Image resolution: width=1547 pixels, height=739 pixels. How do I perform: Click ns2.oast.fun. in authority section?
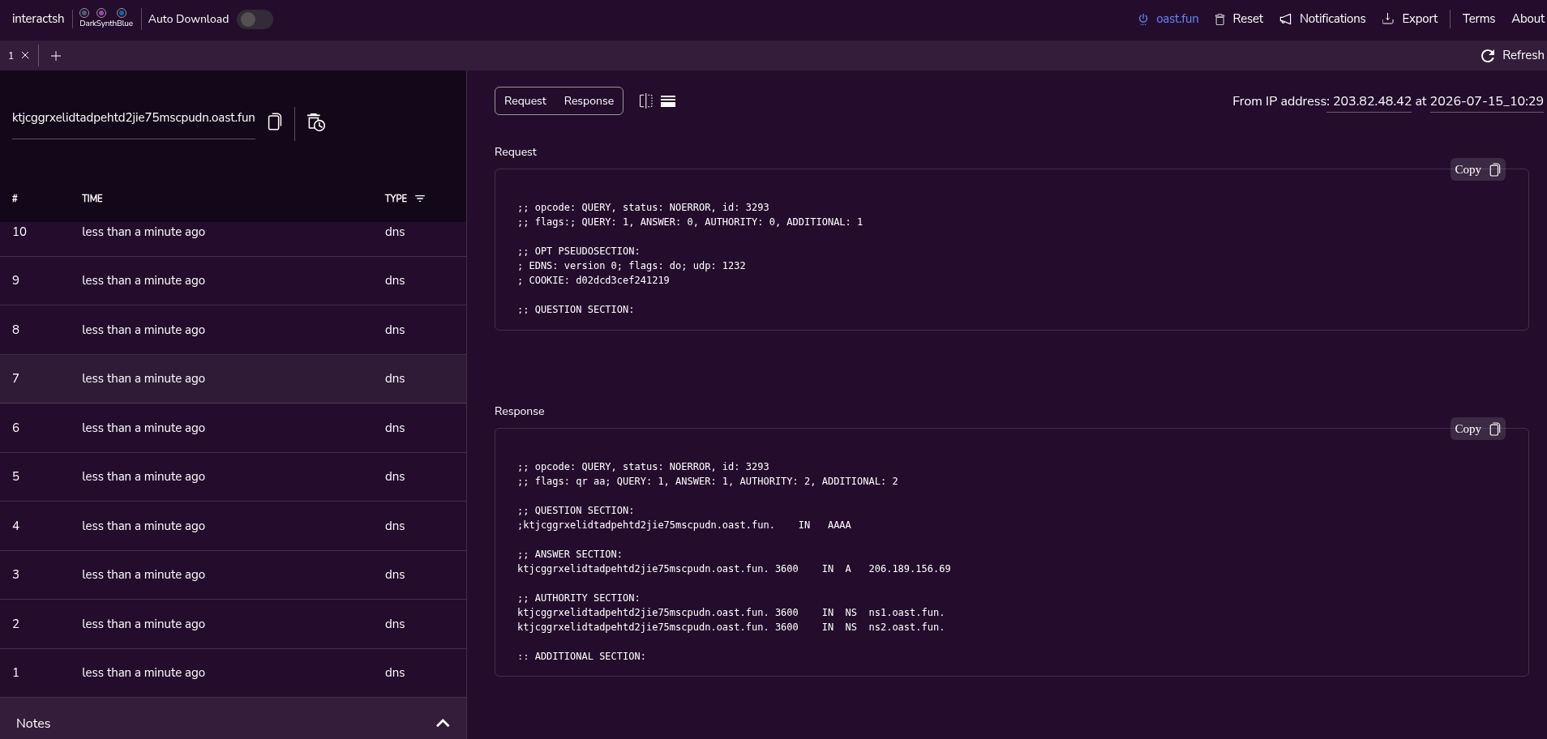(x=906, y=627)
